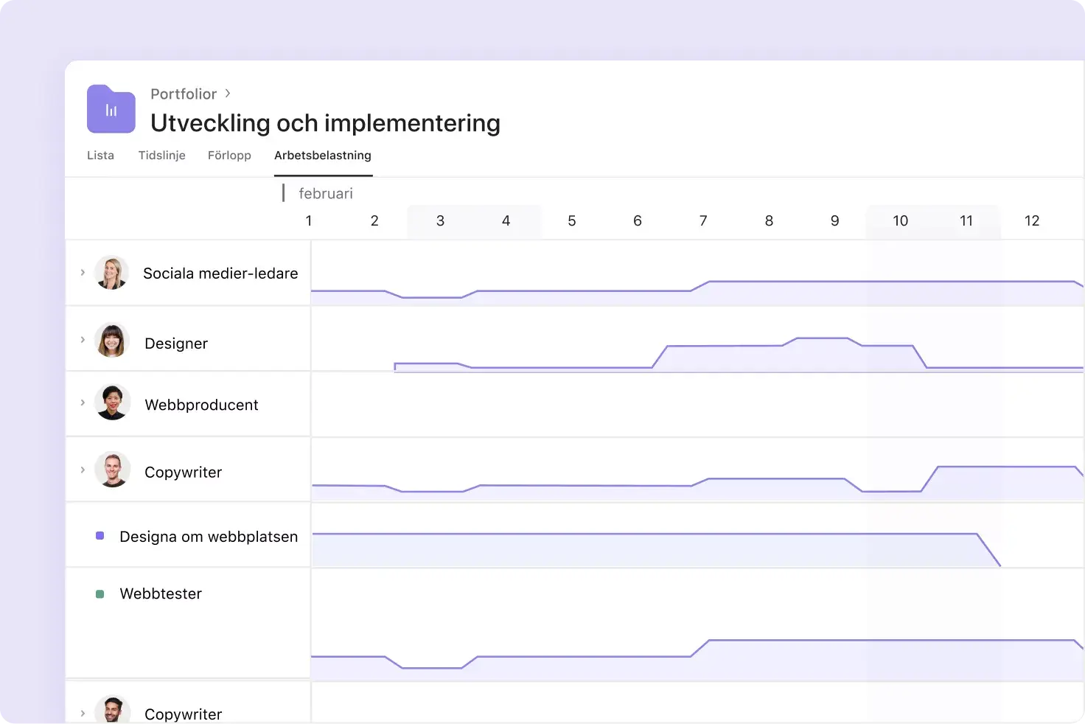1085x724 pixels.
Task: Switch to the Lista tab
Action: 100,156
